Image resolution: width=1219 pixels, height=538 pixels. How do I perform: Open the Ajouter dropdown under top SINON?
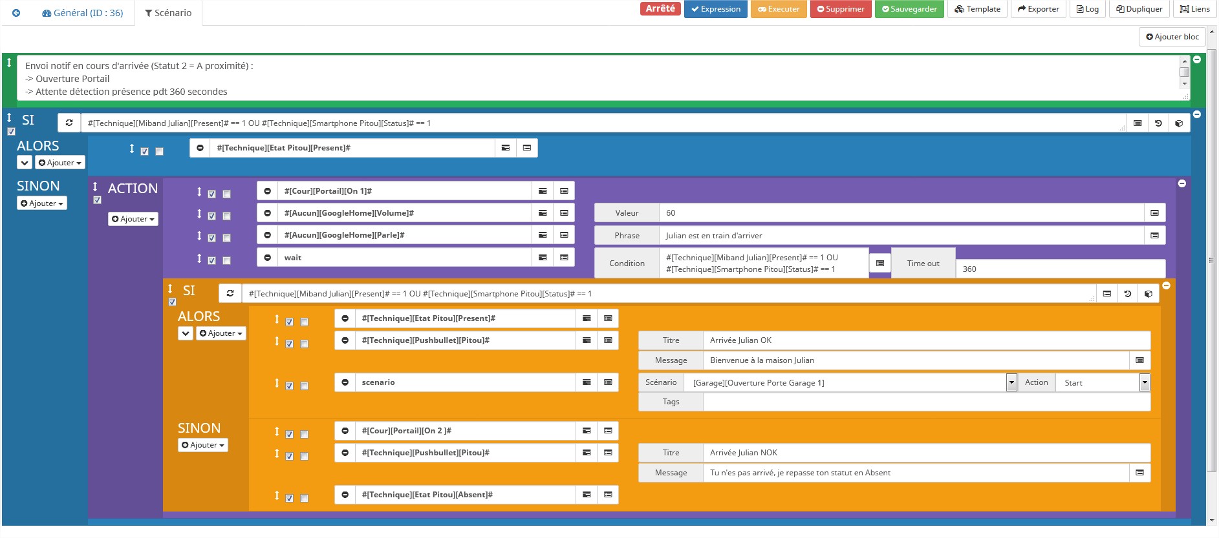(42, 203)
